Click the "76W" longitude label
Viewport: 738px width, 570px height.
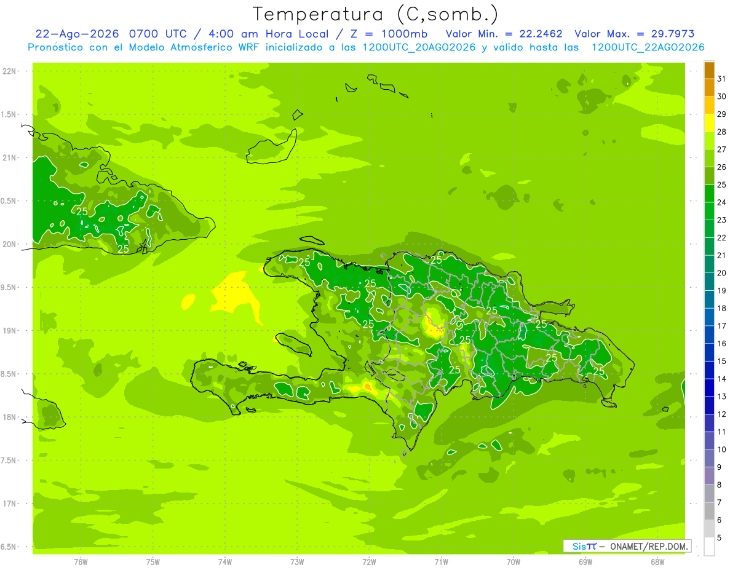tap(81, 562)
